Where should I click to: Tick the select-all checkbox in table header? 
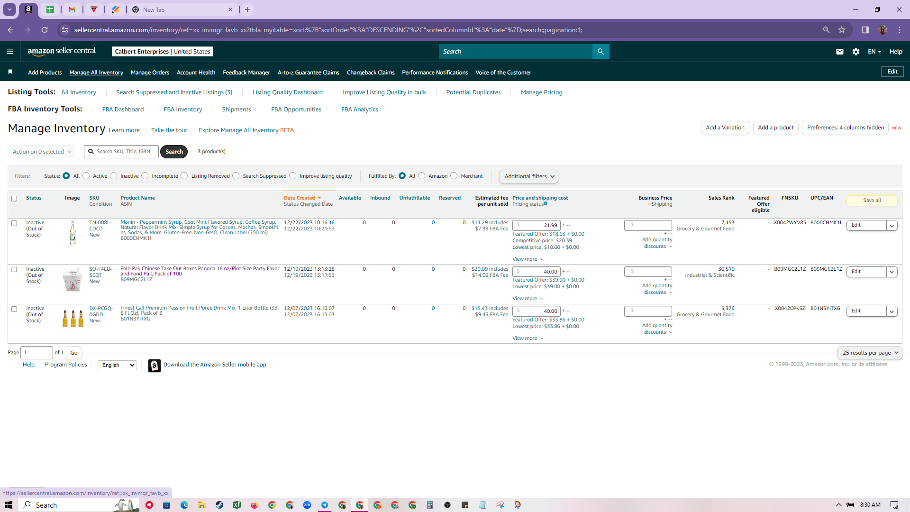point(14,199)
